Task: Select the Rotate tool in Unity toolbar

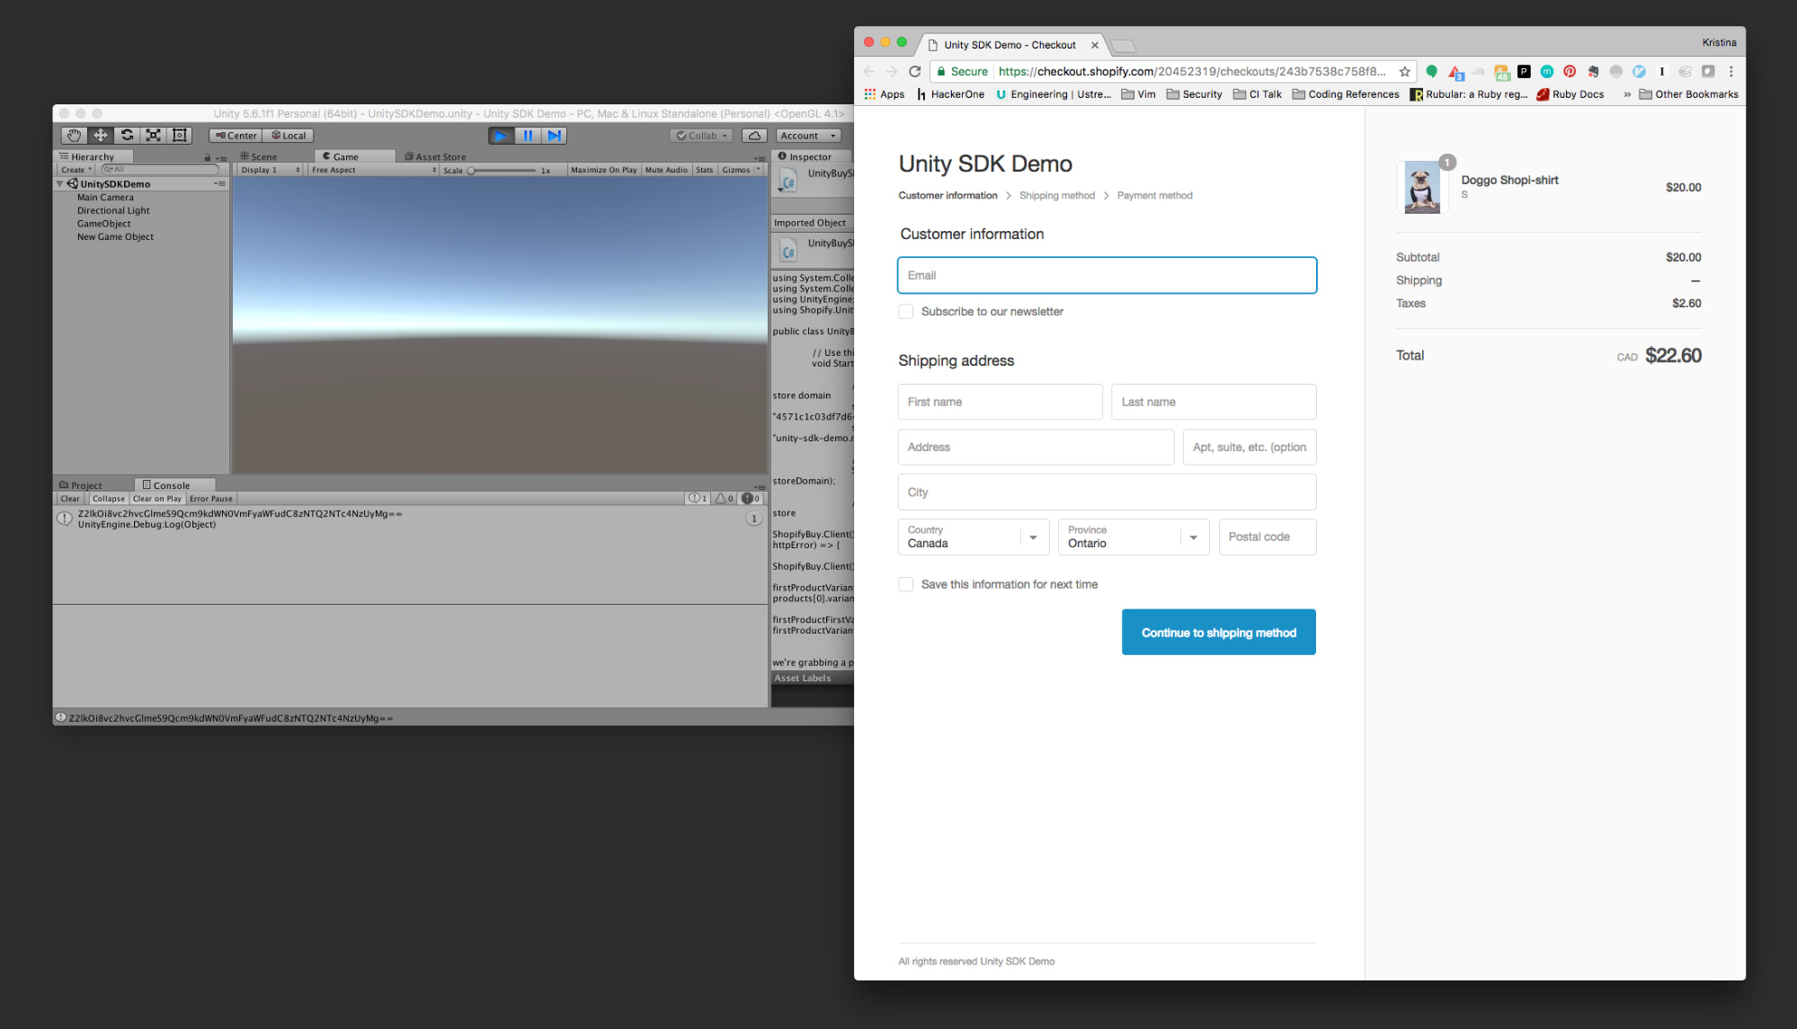Action: [x=127, y=135]
